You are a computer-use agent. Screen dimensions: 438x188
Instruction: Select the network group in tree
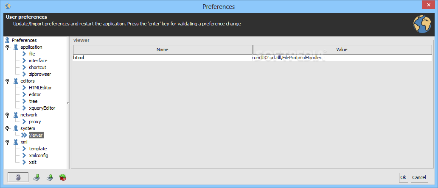(x=29, y=115)
